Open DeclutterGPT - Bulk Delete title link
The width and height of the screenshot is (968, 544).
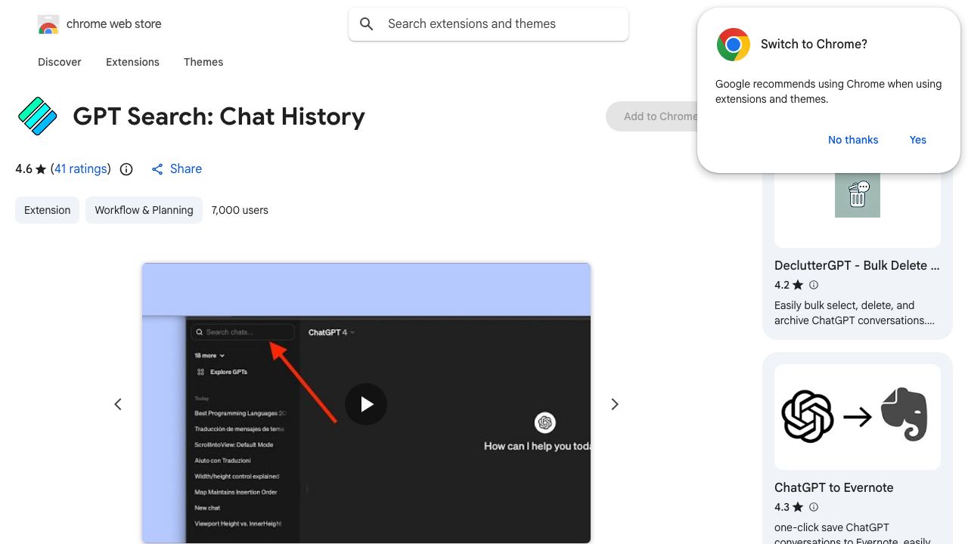point(857,265)
